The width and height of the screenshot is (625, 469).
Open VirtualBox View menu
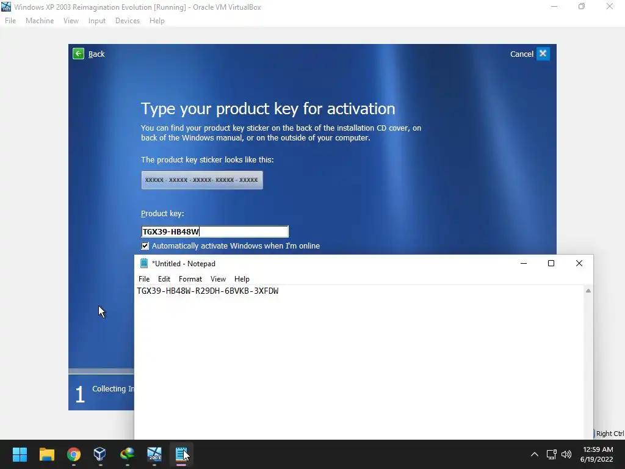click(71, 21)
